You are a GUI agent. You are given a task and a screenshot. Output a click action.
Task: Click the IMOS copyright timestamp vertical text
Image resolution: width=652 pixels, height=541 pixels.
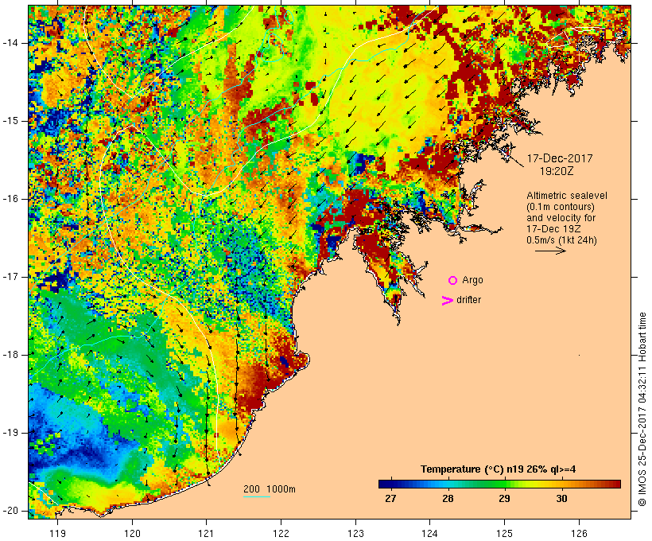(642, 410)
